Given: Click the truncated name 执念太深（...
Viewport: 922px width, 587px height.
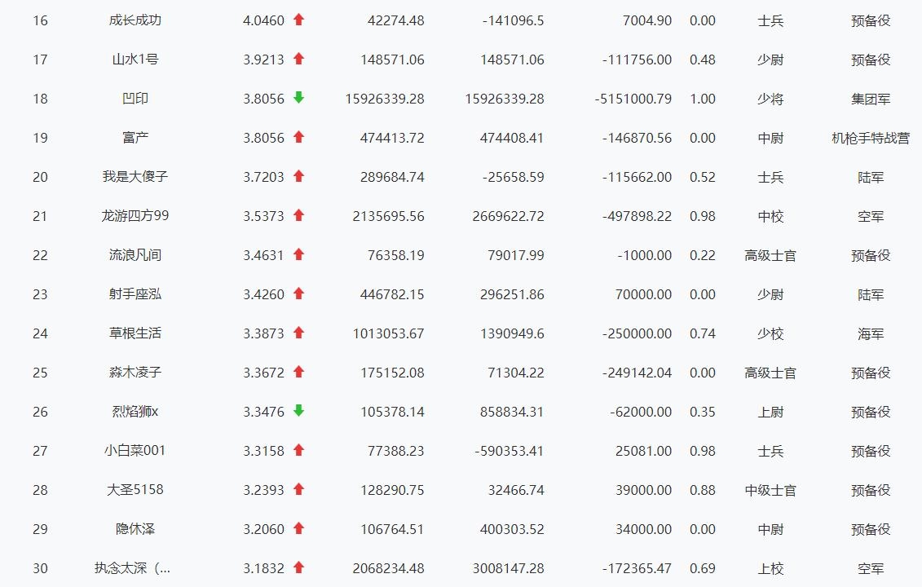Looking at the screenshot, I should pos(132,567).
